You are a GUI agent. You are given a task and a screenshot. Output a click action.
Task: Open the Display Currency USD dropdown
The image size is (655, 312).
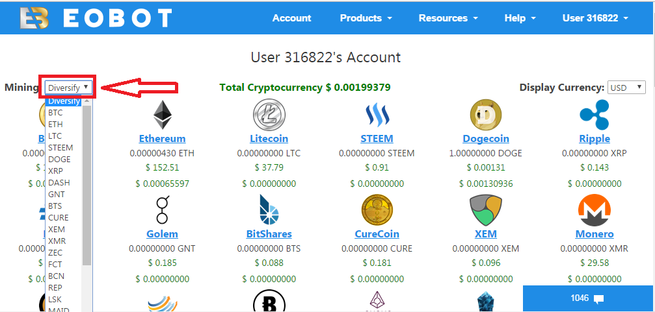point(626,88)
